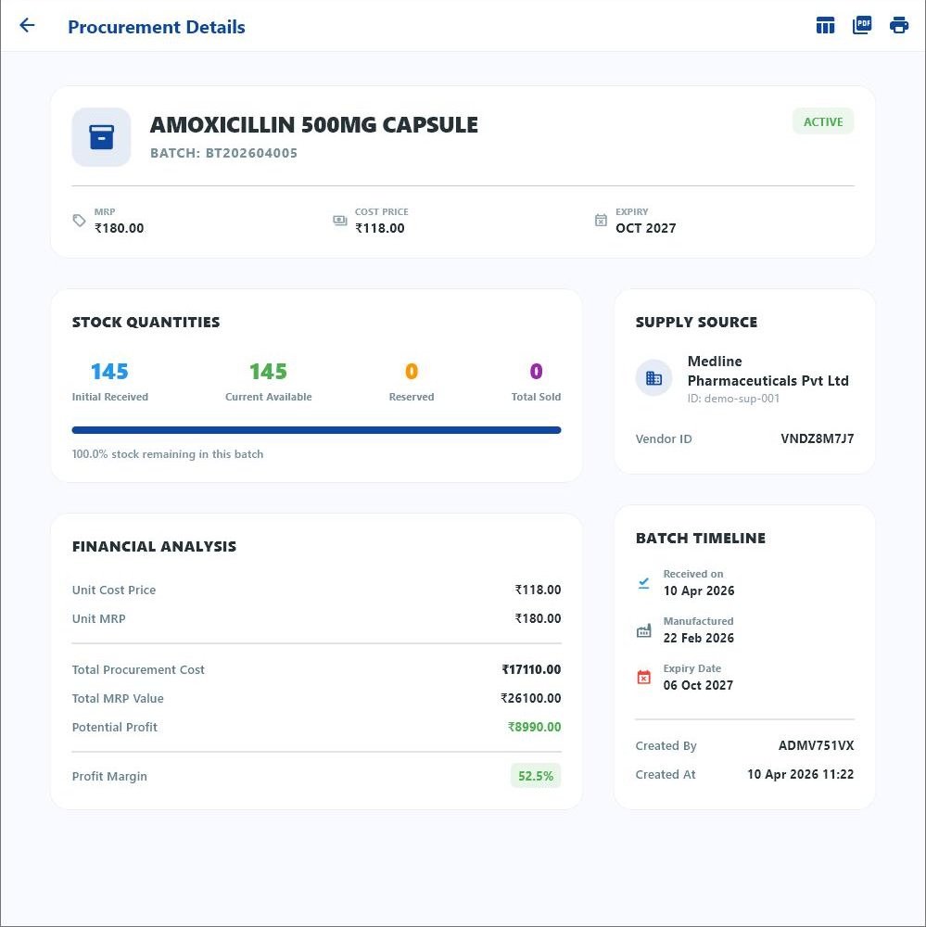Click the 52.5% profit margin badge

pyautogui.click(x=536, y=776)
